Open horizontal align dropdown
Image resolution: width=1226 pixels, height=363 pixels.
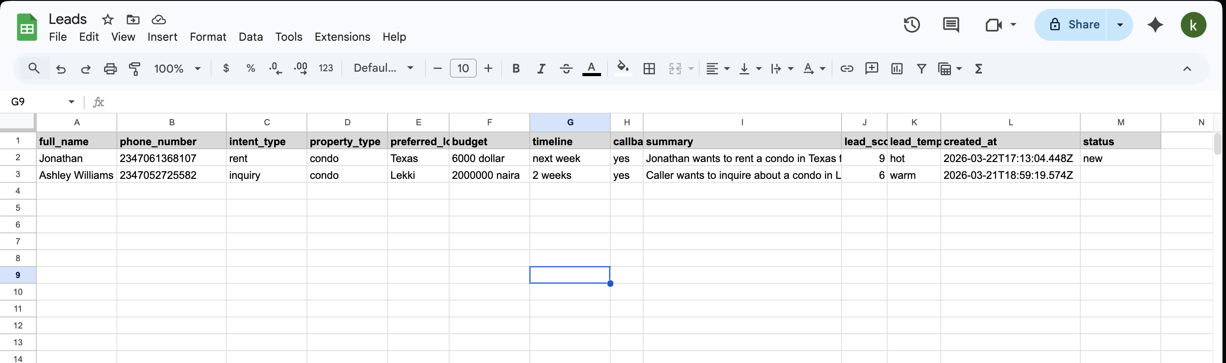[718, 69]
